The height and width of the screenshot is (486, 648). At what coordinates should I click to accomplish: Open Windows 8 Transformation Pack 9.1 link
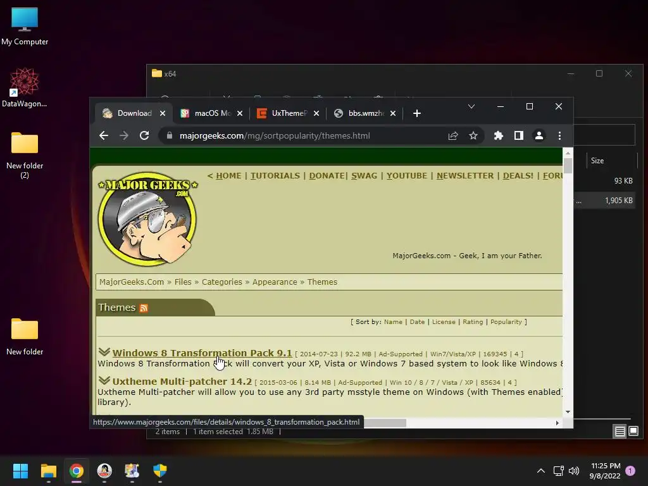tap(202, 353)
